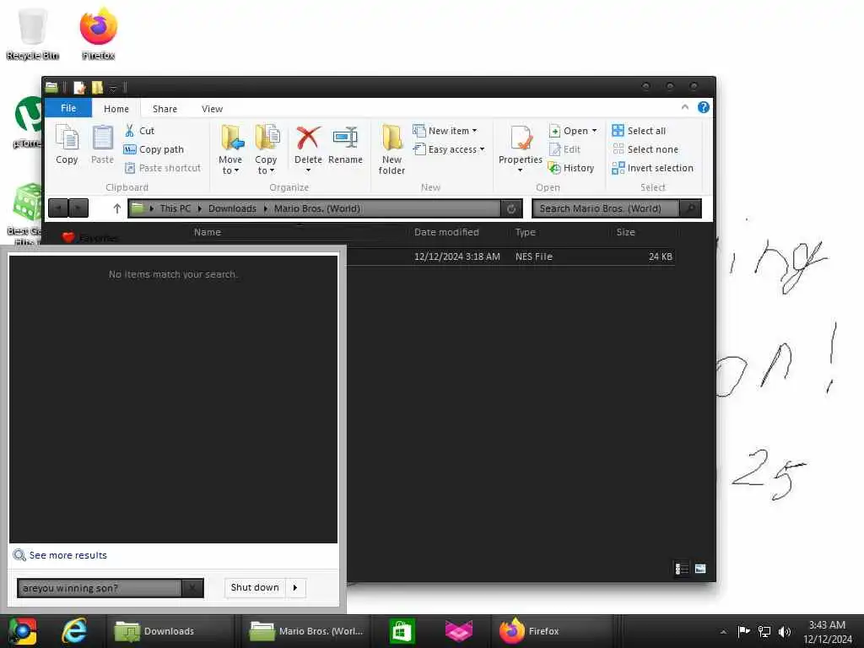Clear the Start menu search text
This screenshot has width=864, height=648.
192,588
